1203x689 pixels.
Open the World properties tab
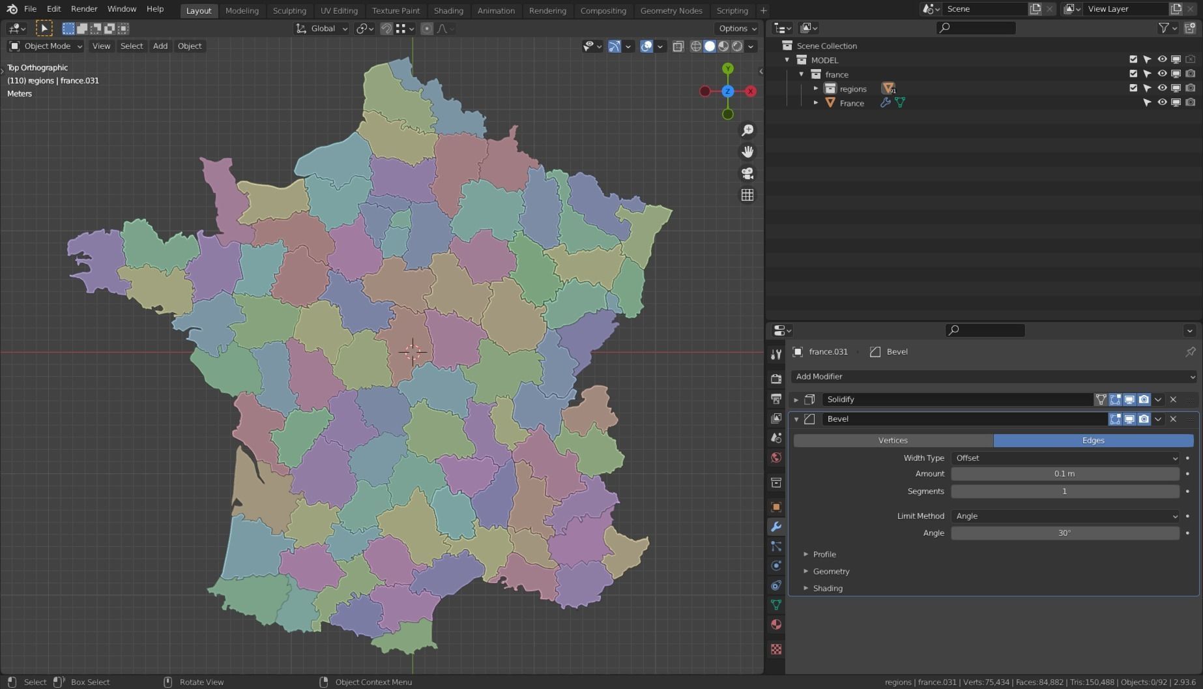(x=775, y=457)
